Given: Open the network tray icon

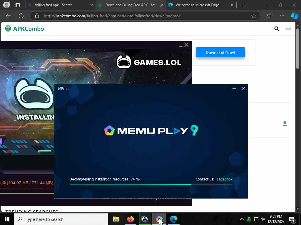Looking at the screenshot, I should [256, 219].
